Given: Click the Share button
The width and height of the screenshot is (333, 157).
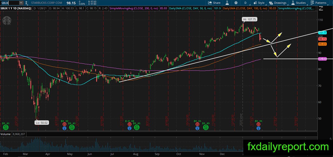Looking at the screenshot, I should [214, 3].
